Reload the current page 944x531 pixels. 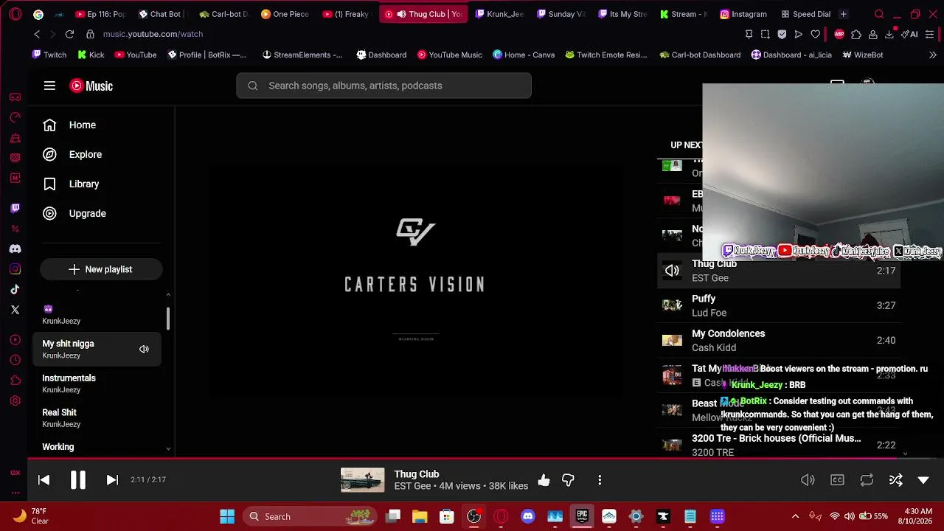pos(69,34)
